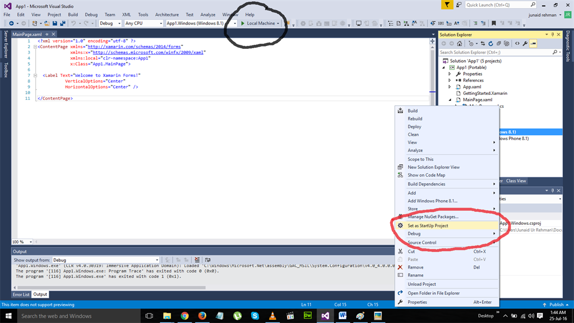Screen dimensions: 574x323
Task: Collapse the App1 (Portable) project node
Action: pyautogui.click(x=444, y=68)
